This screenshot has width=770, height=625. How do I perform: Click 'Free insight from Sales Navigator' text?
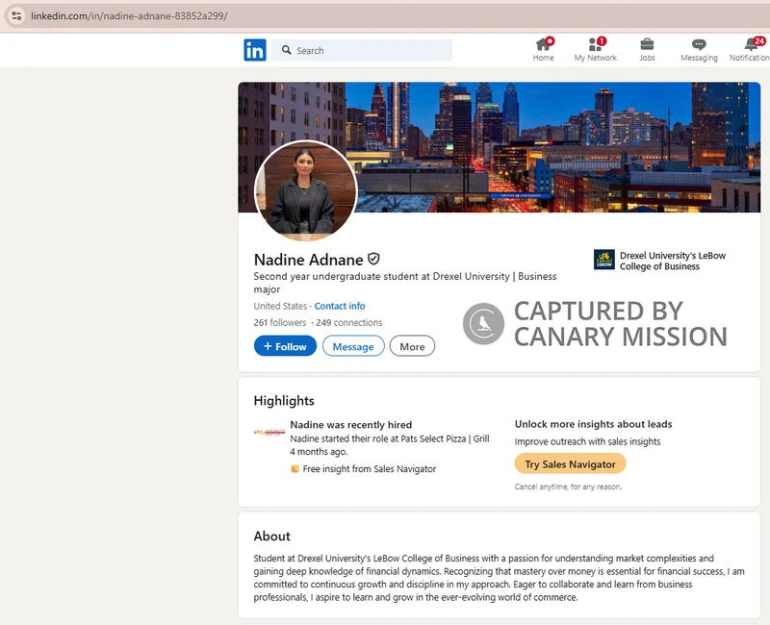click(370, 469)
